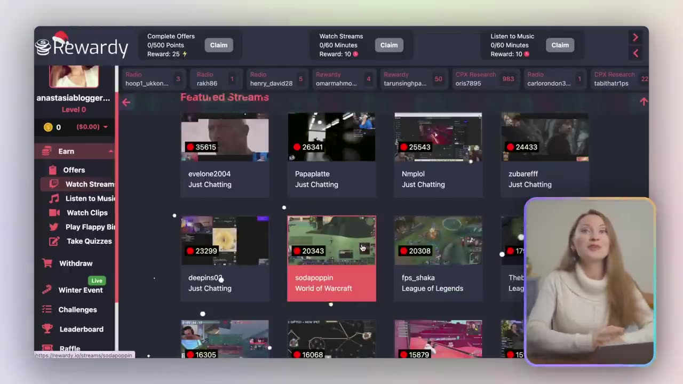The image size is (683, 384).
Task: Click the Level 0 label
Action: point(74,109)
